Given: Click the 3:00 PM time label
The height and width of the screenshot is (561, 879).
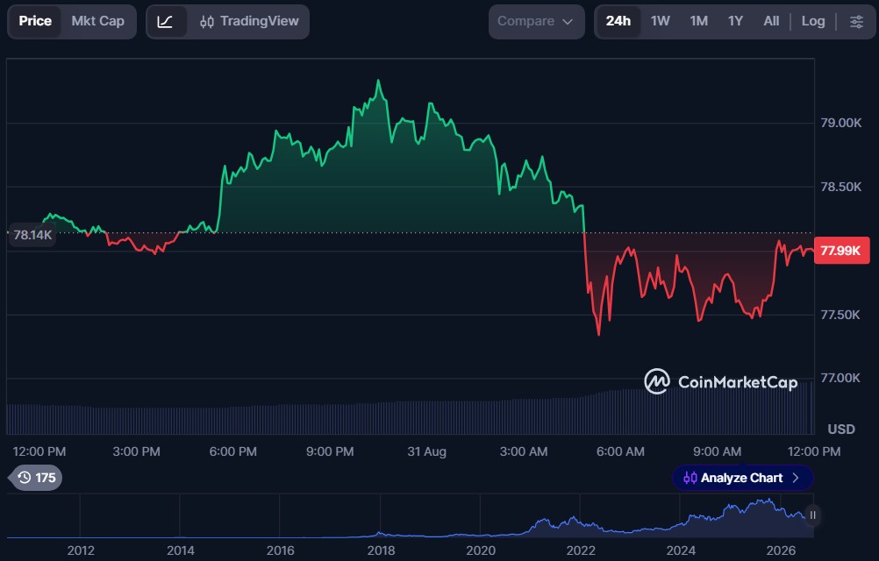Looking at the screenshot, I should click(136, 451).
